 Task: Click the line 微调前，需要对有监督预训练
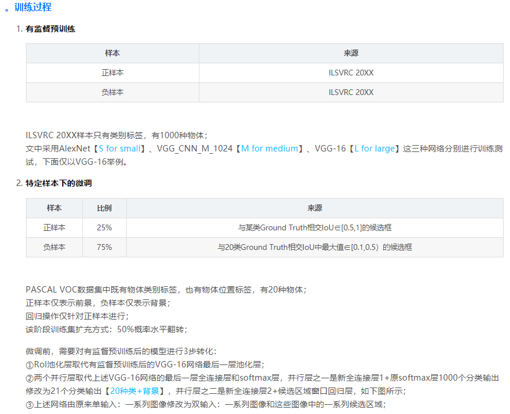click(121, 351)
